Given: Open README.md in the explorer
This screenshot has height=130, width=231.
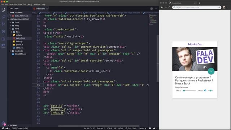Looking at the screenshot, I should coord(21,54).
